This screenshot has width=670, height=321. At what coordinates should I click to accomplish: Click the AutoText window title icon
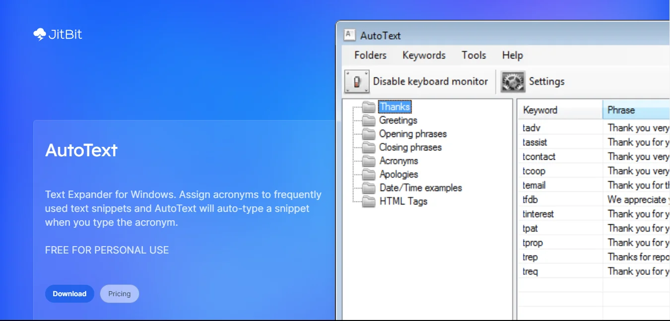(349, 35)
